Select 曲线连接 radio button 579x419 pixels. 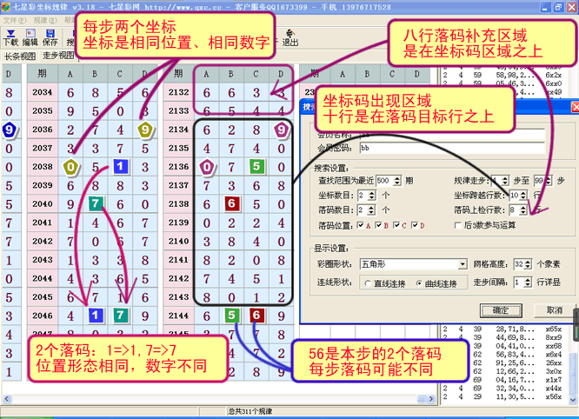pyautogui.click(x=419, y=283)
